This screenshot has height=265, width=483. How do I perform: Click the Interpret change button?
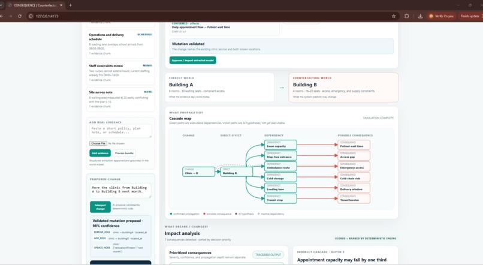100,207
